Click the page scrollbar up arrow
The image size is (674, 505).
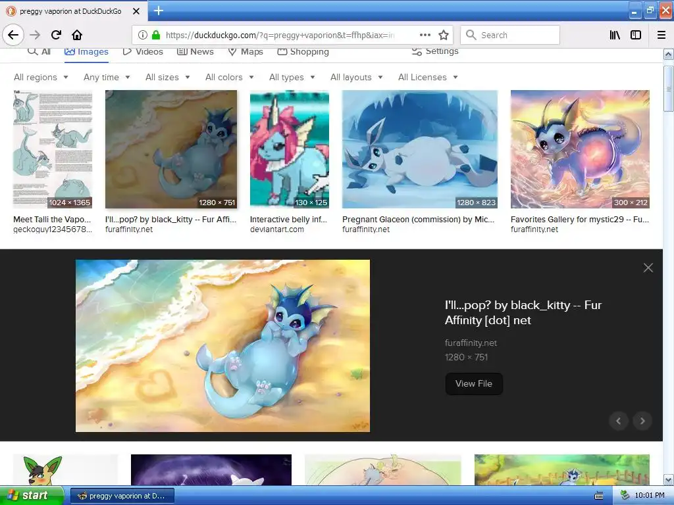pyautogui.click(x=669, y=55)
